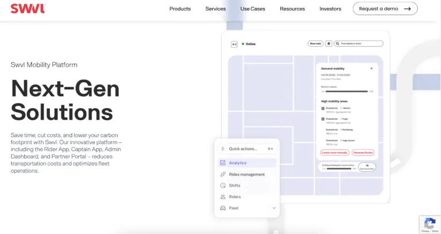
Task: Click the Find vehicle or driver field
Action: [x=358, y=43]
